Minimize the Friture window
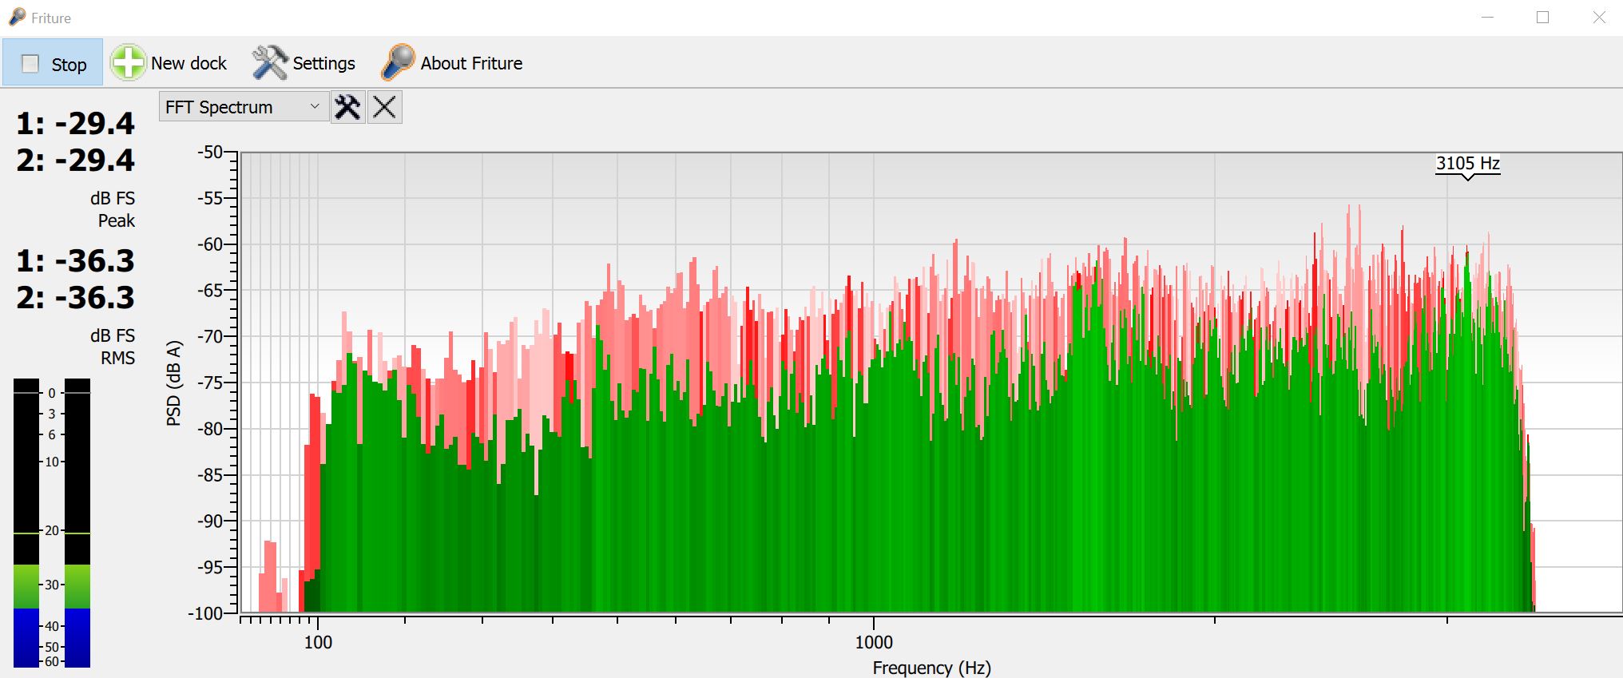Image resolution: width=1623 pixels, height=678 pixels. pyautogui.click(x=1487, y=18)
